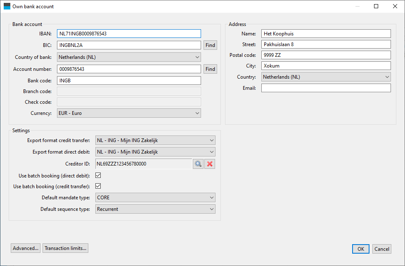Click the 'Export format credit transfer:' label
Viewport: 405px width, 266px height.
tap(59, 140)
